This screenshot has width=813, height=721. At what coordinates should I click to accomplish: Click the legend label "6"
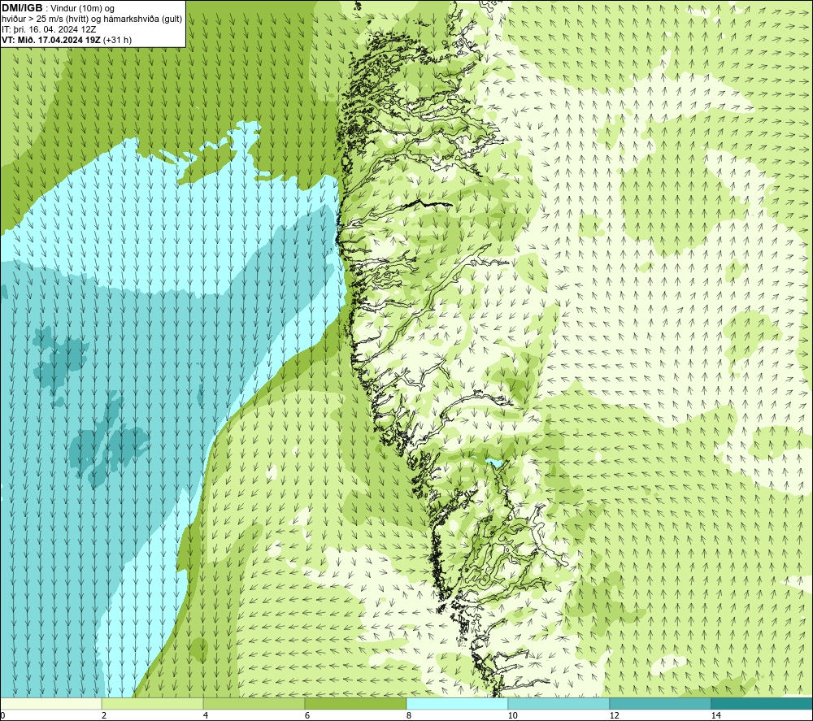coord(307,716)
